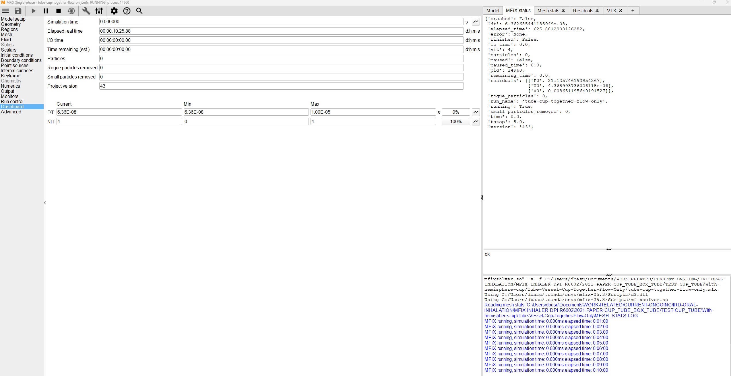Click the reset/delete output files icon

(71, 11)
